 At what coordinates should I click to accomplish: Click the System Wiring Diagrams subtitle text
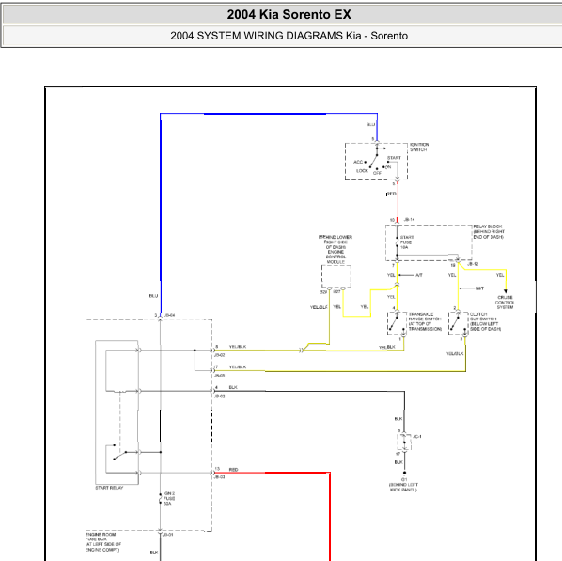pyautogui.click(x=289, y=36)
